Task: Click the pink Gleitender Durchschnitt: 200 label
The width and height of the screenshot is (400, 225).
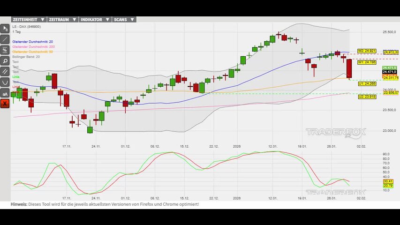Action: coord(33,47)
